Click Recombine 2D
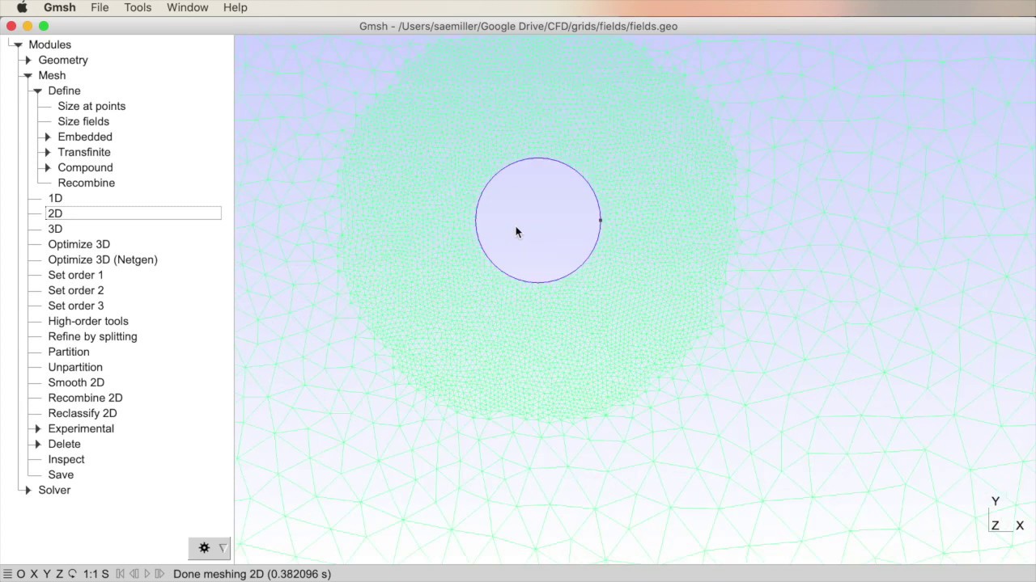 pyautogui.click(x=85, y=398)
